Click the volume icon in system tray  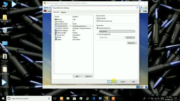pos(158,98)
